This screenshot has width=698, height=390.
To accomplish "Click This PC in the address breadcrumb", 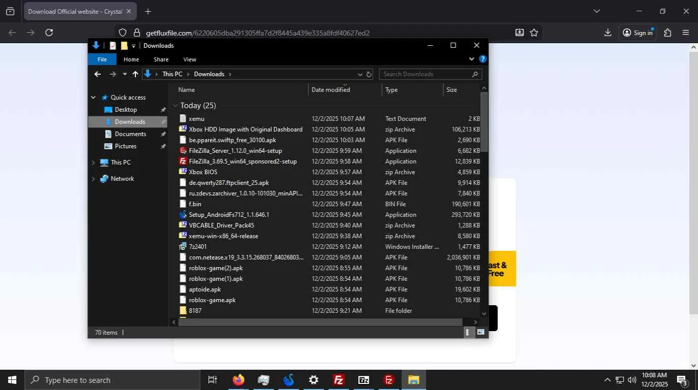I will tap(172, 74).
